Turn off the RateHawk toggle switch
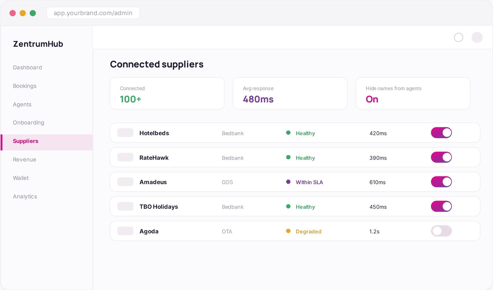Image resolution: width=493 pixels, height=291 pixels. pyautogui.click(x=441, y=157)
